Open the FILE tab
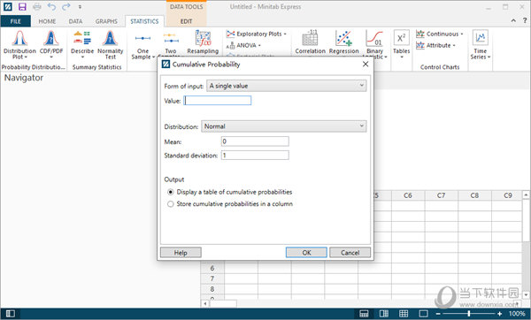Screen dimensions: 531x320 (16, 21)
